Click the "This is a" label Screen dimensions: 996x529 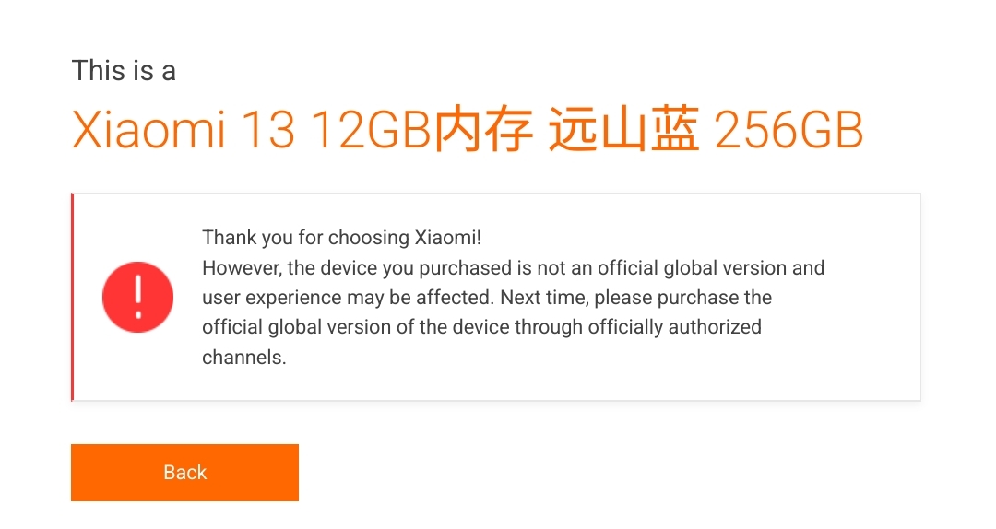click(x=124, y=71)
